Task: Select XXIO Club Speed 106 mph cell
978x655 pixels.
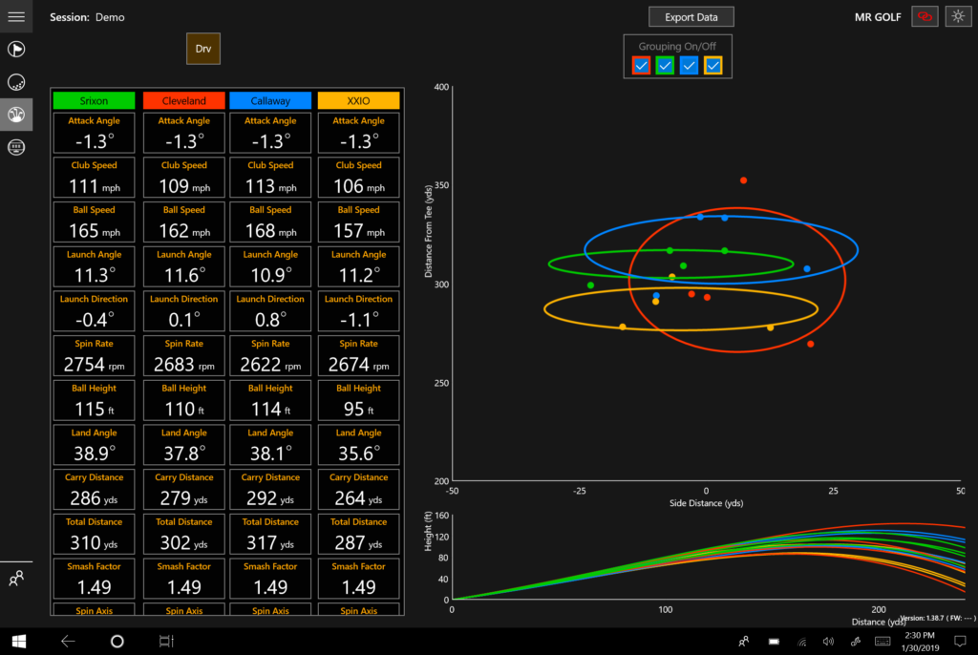Action: click(359, 178)
